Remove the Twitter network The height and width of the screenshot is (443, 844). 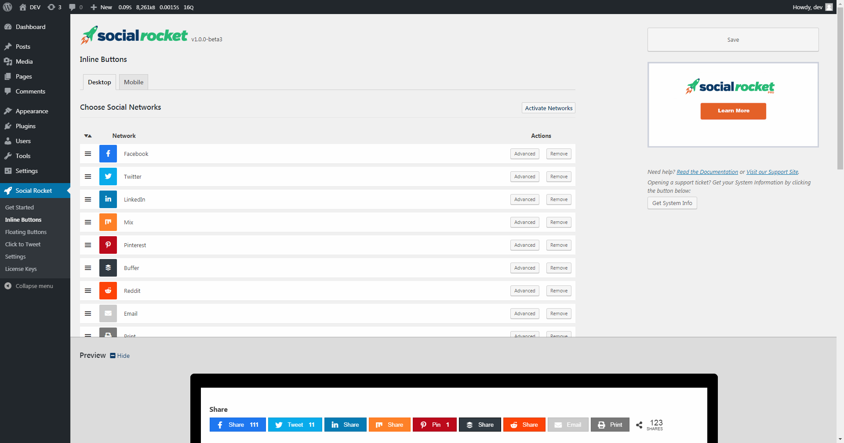[559, 176]
